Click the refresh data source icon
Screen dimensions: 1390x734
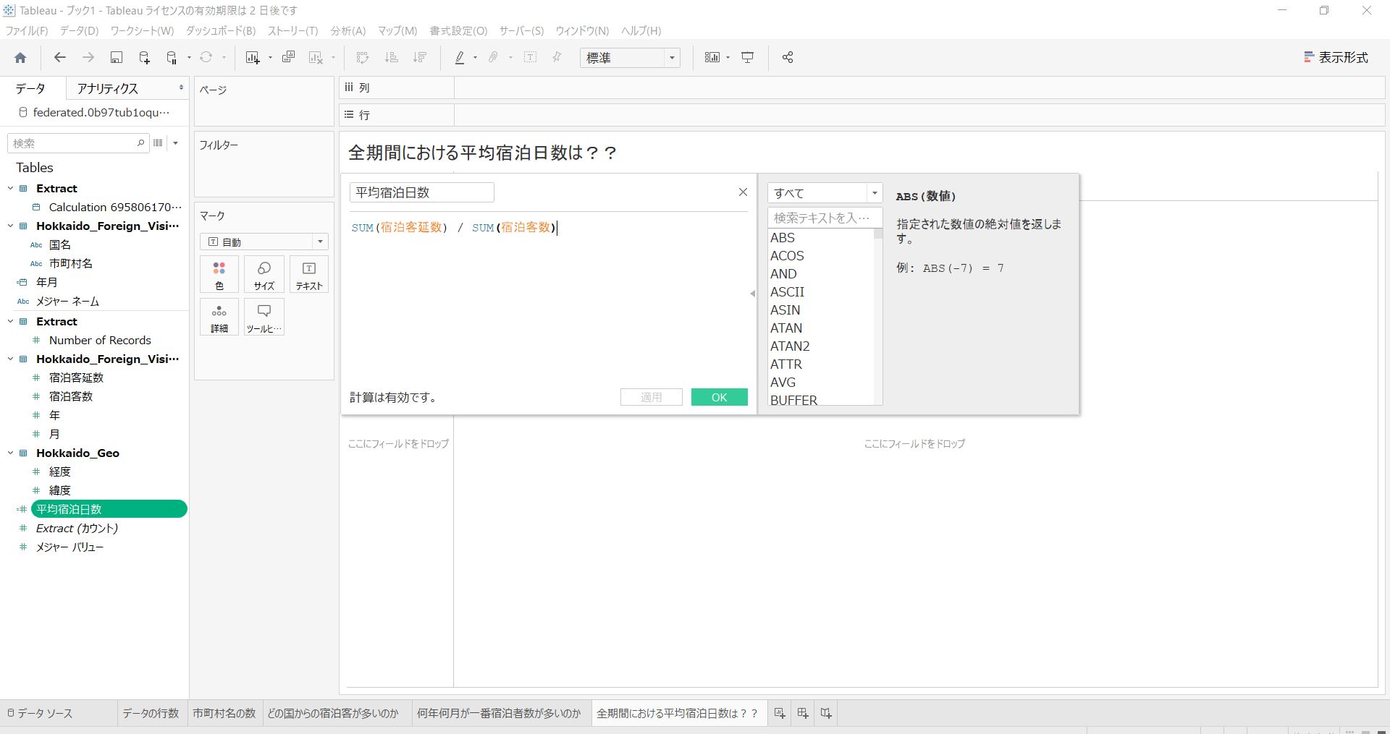coord(206,58)
